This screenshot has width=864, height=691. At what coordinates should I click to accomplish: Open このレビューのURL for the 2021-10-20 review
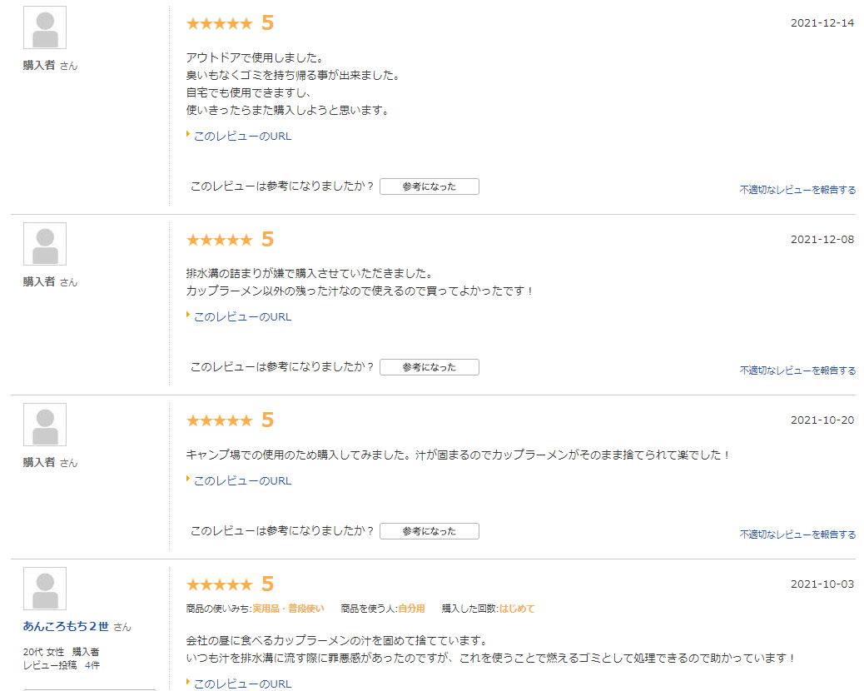tap(242, 481)
